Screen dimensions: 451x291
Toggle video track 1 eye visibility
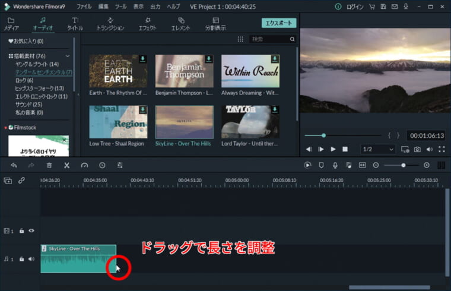[31, 231]
